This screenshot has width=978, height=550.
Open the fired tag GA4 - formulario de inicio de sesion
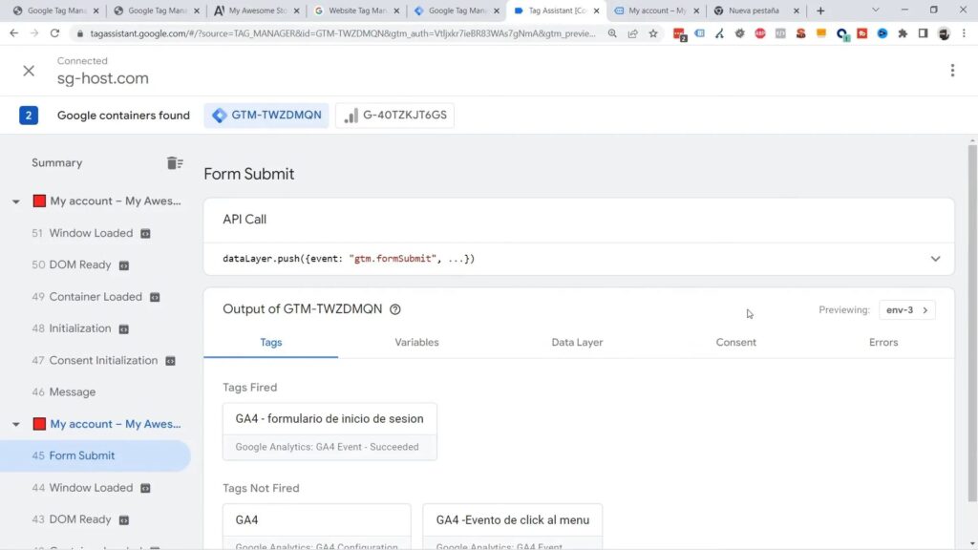point(330,432)
